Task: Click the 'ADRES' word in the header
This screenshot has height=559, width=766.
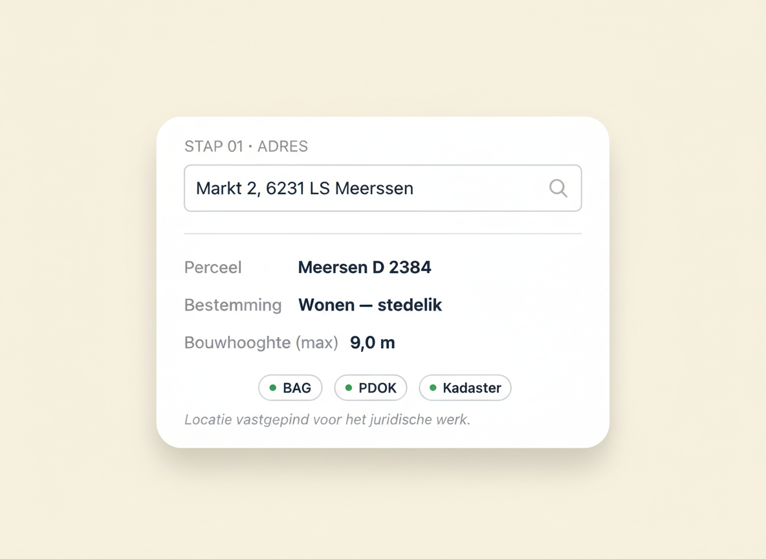Action: click(283, 146)
